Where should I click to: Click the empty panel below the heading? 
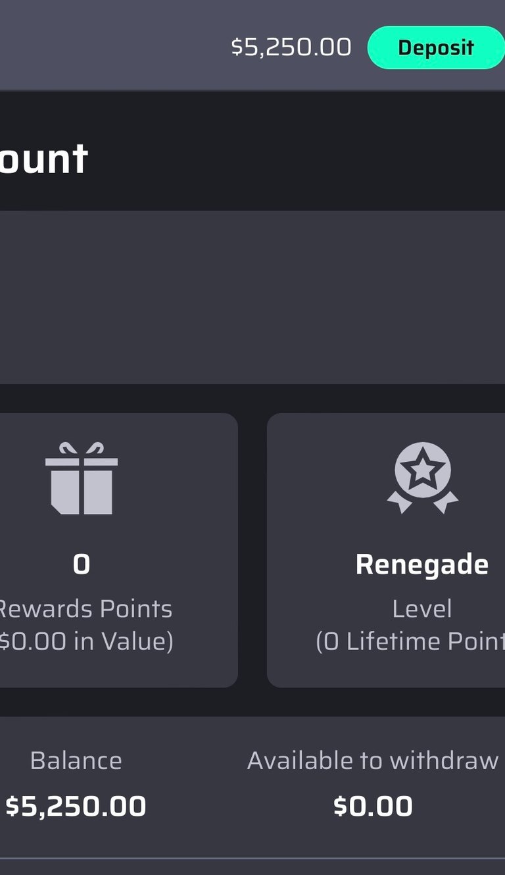252,297
